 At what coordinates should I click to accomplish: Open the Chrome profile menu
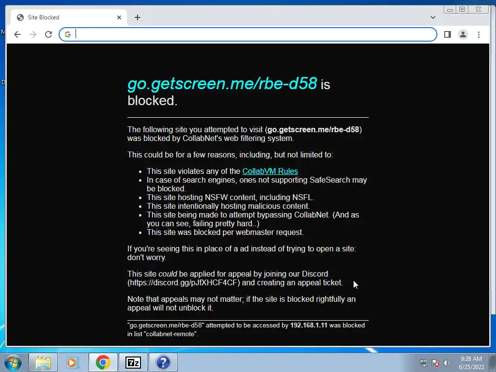[x=463, y=34]
